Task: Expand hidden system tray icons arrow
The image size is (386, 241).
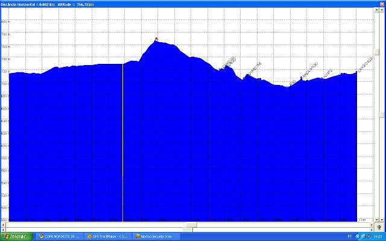Action: point(358,237)
